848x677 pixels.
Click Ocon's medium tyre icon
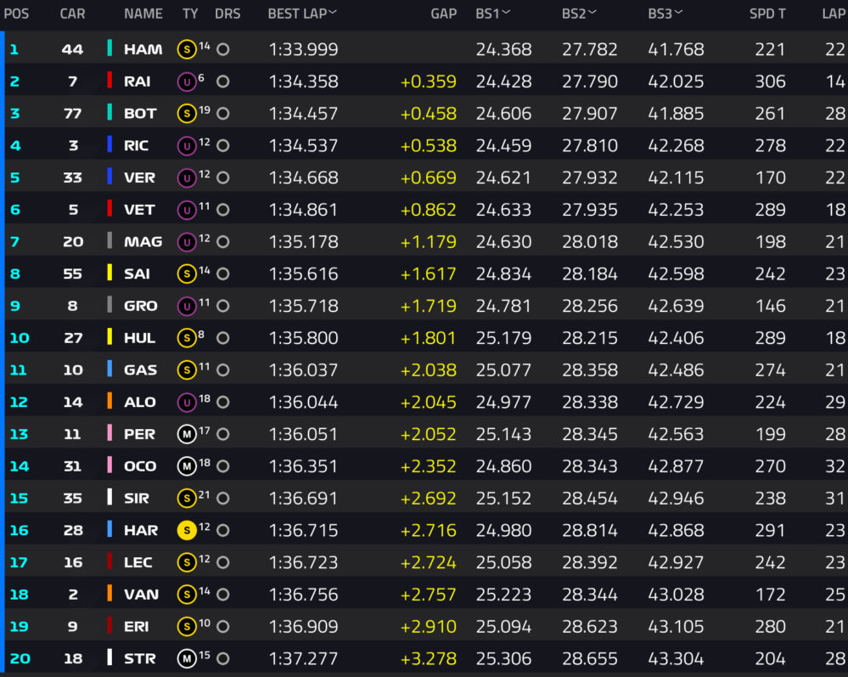pos(187,466)
